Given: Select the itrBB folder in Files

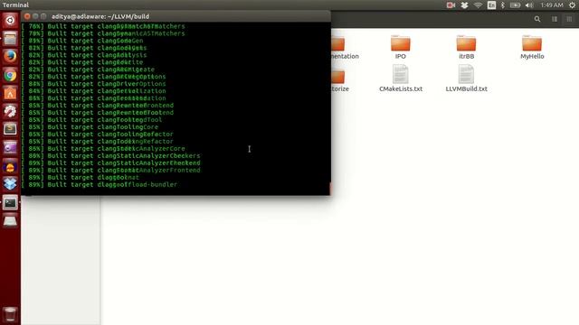Looking at the screenshot, I should (x=467, y=47).
